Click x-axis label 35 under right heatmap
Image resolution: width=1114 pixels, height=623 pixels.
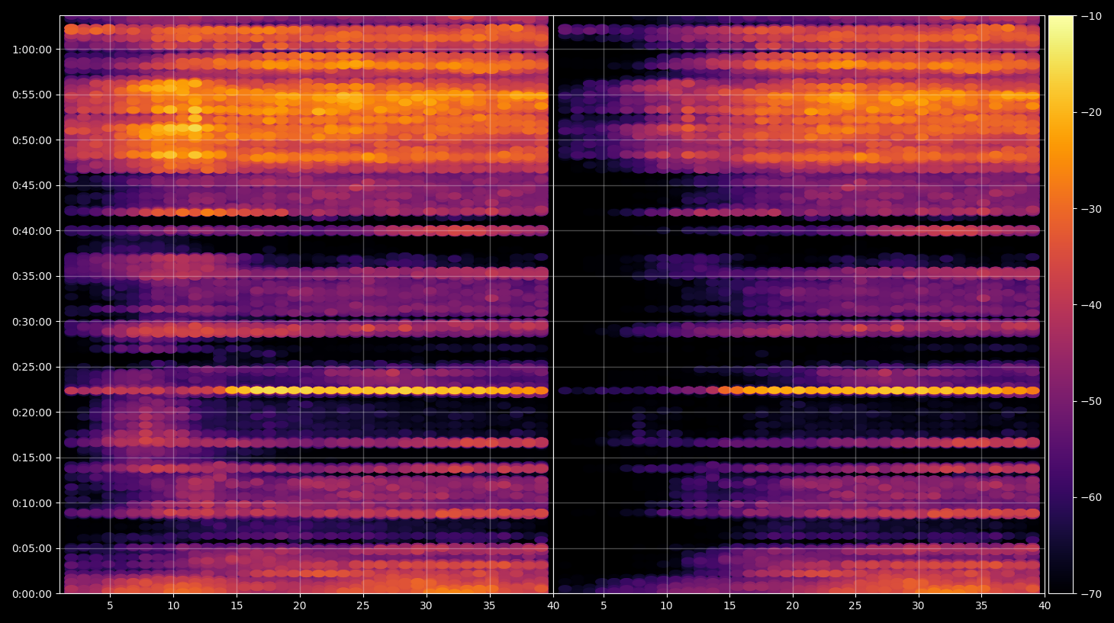pyautogui.click(x=981, y=606)
